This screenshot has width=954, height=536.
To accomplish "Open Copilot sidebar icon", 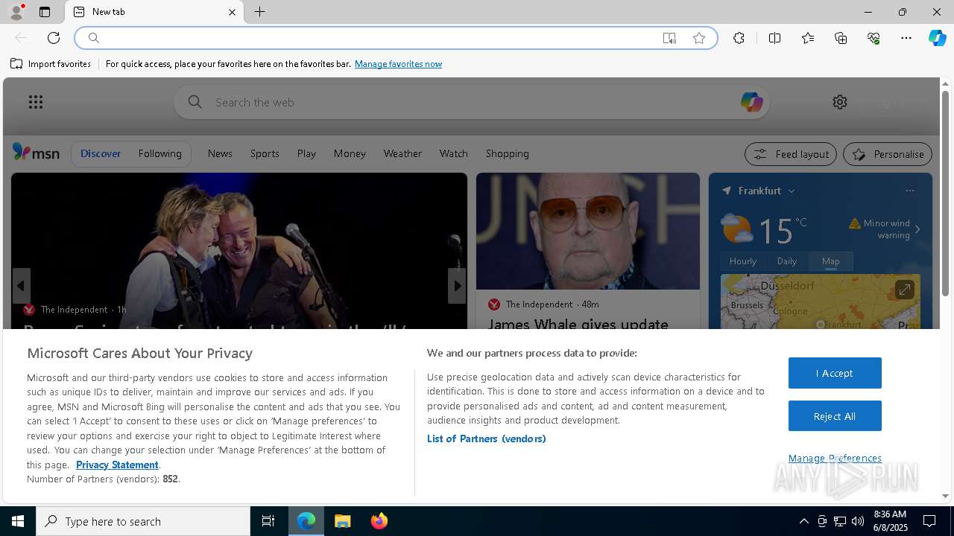I will (938, 38).
